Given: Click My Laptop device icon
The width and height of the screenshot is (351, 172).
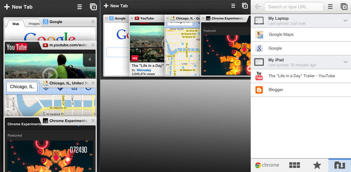Looking at the screenshot, I should (259, 21).
